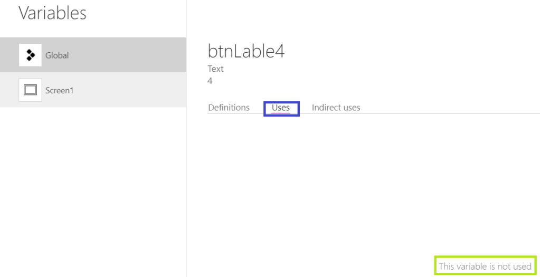540x277 pixels.
Task: Click the variable value 4
Action: 210,81
